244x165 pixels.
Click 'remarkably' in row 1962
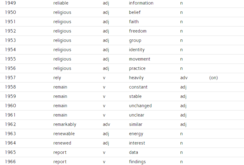65,125
